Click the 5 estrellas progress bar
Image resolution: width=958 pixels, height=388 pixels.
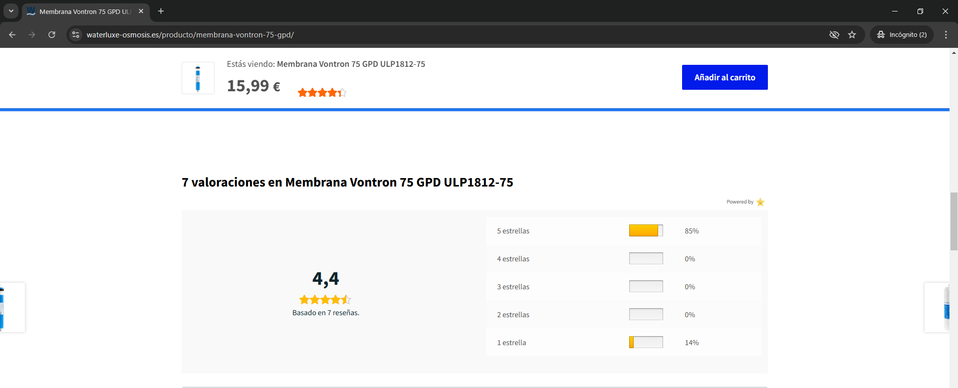pos(646,230)
